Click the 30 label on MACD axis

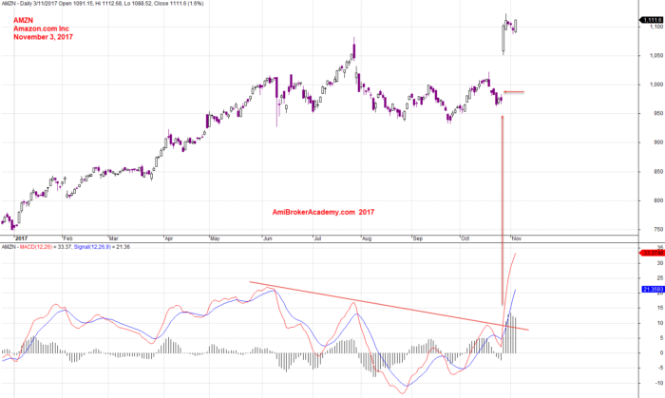(x=660, y=263)
